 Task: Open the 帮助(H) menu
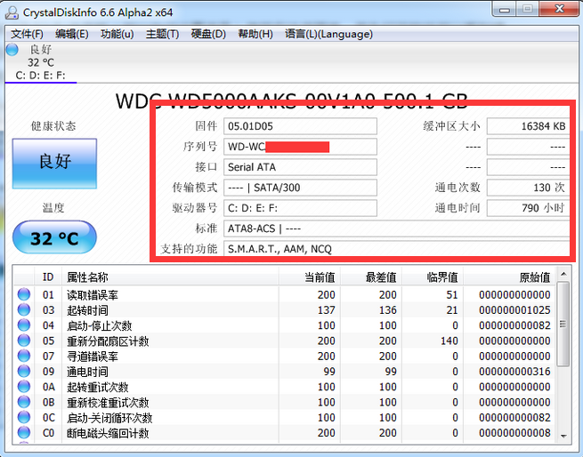point(255,34)
